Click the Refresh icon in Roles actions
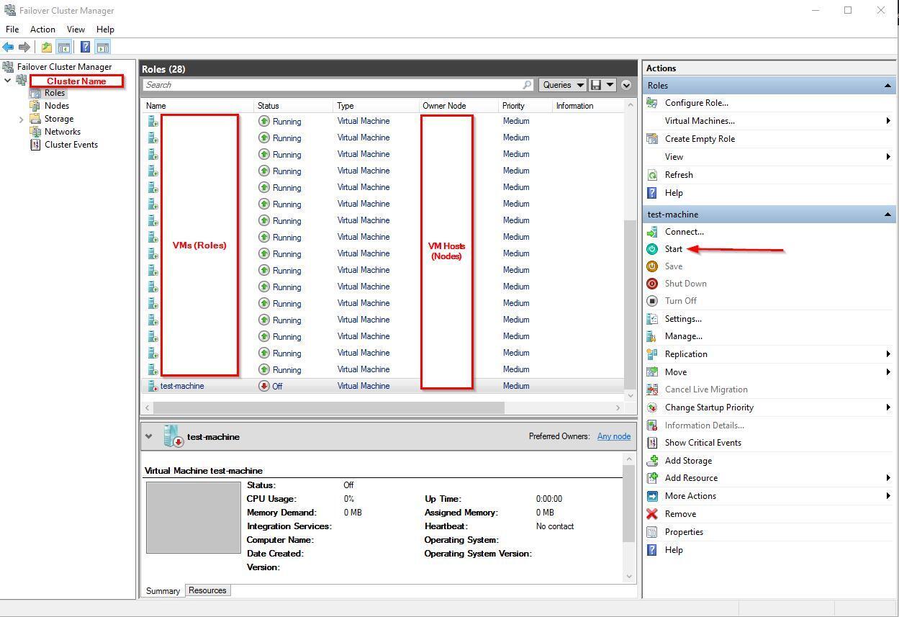 (x=652, y=175)
